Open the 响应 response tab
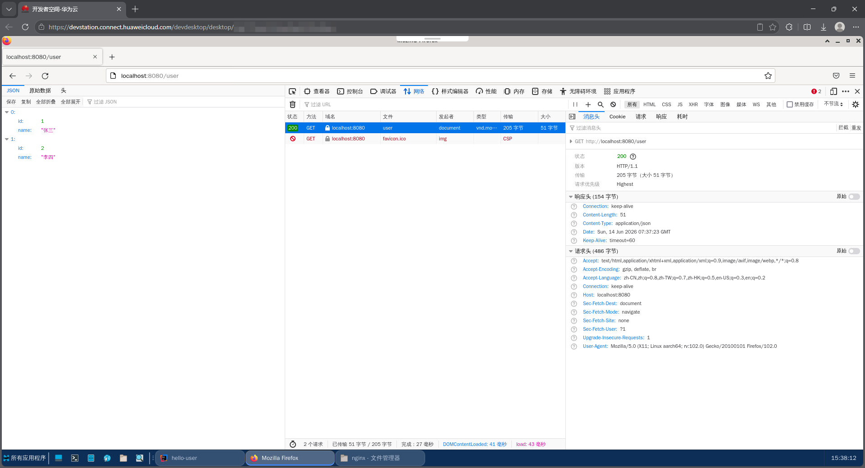Screen dimensions: 865x468 pyautogui.click(x=661, y=117)
